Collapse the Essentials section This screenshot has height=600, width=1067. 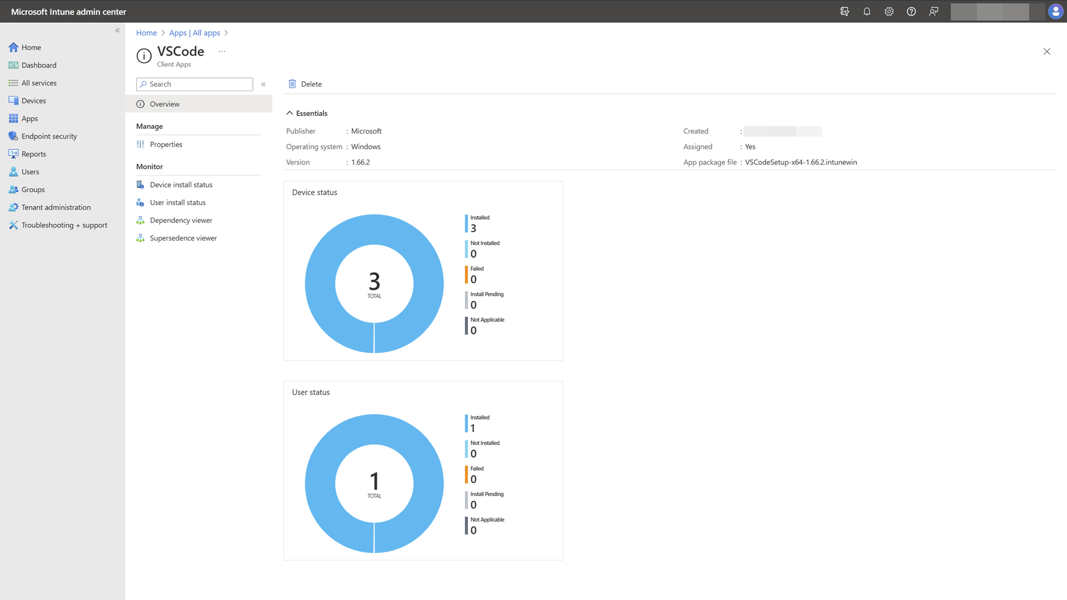290,113
